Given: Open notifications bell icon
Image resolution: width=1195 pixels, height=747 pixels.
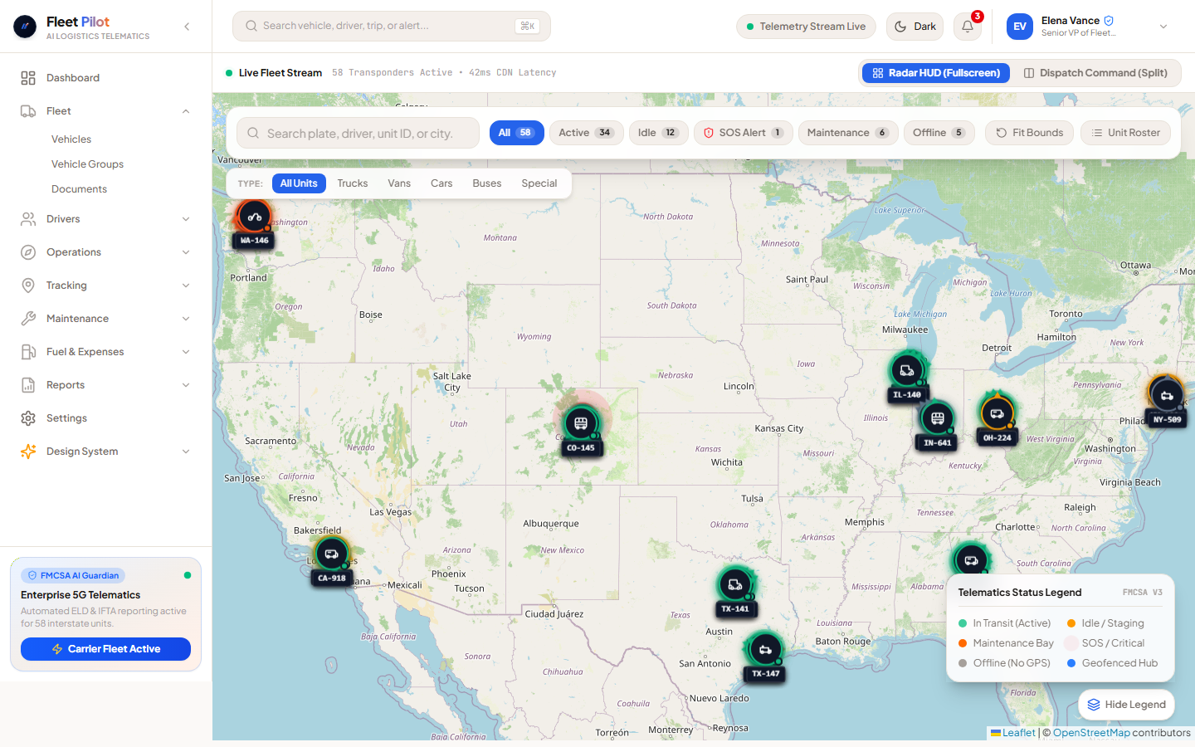Looking at the screenshot, I should coord(968,27).
